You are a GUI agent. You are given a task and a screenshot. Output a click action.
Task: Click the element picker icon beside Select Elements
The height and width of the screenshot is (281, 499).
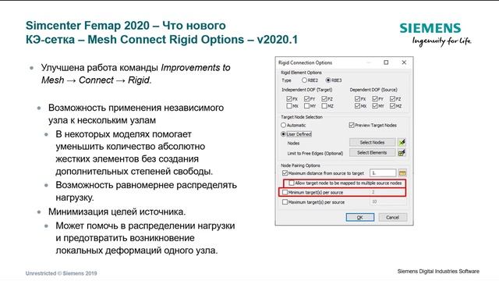point(402,153)
